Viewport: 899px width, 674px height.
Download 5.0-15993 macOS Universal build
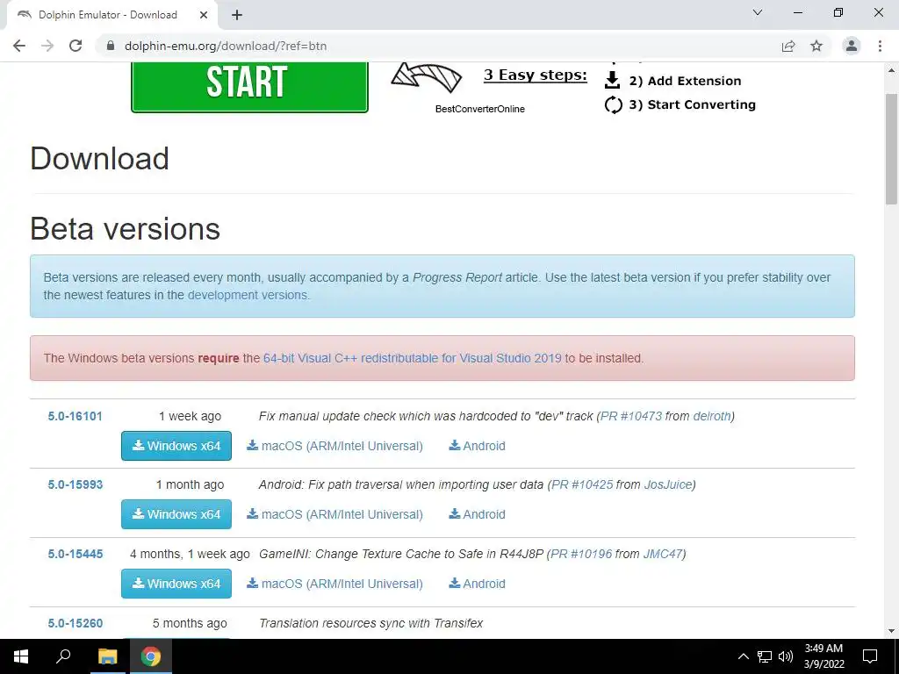[334, 514]
